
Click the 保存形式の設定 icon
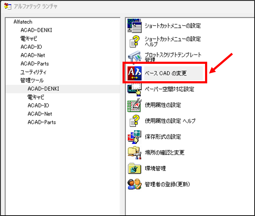click(134, 137)
